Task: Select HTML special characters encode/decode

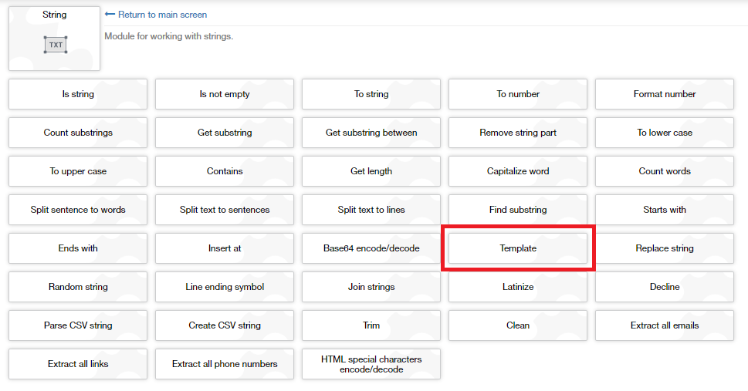Action: pyautogui.click(x=371, y=364)
